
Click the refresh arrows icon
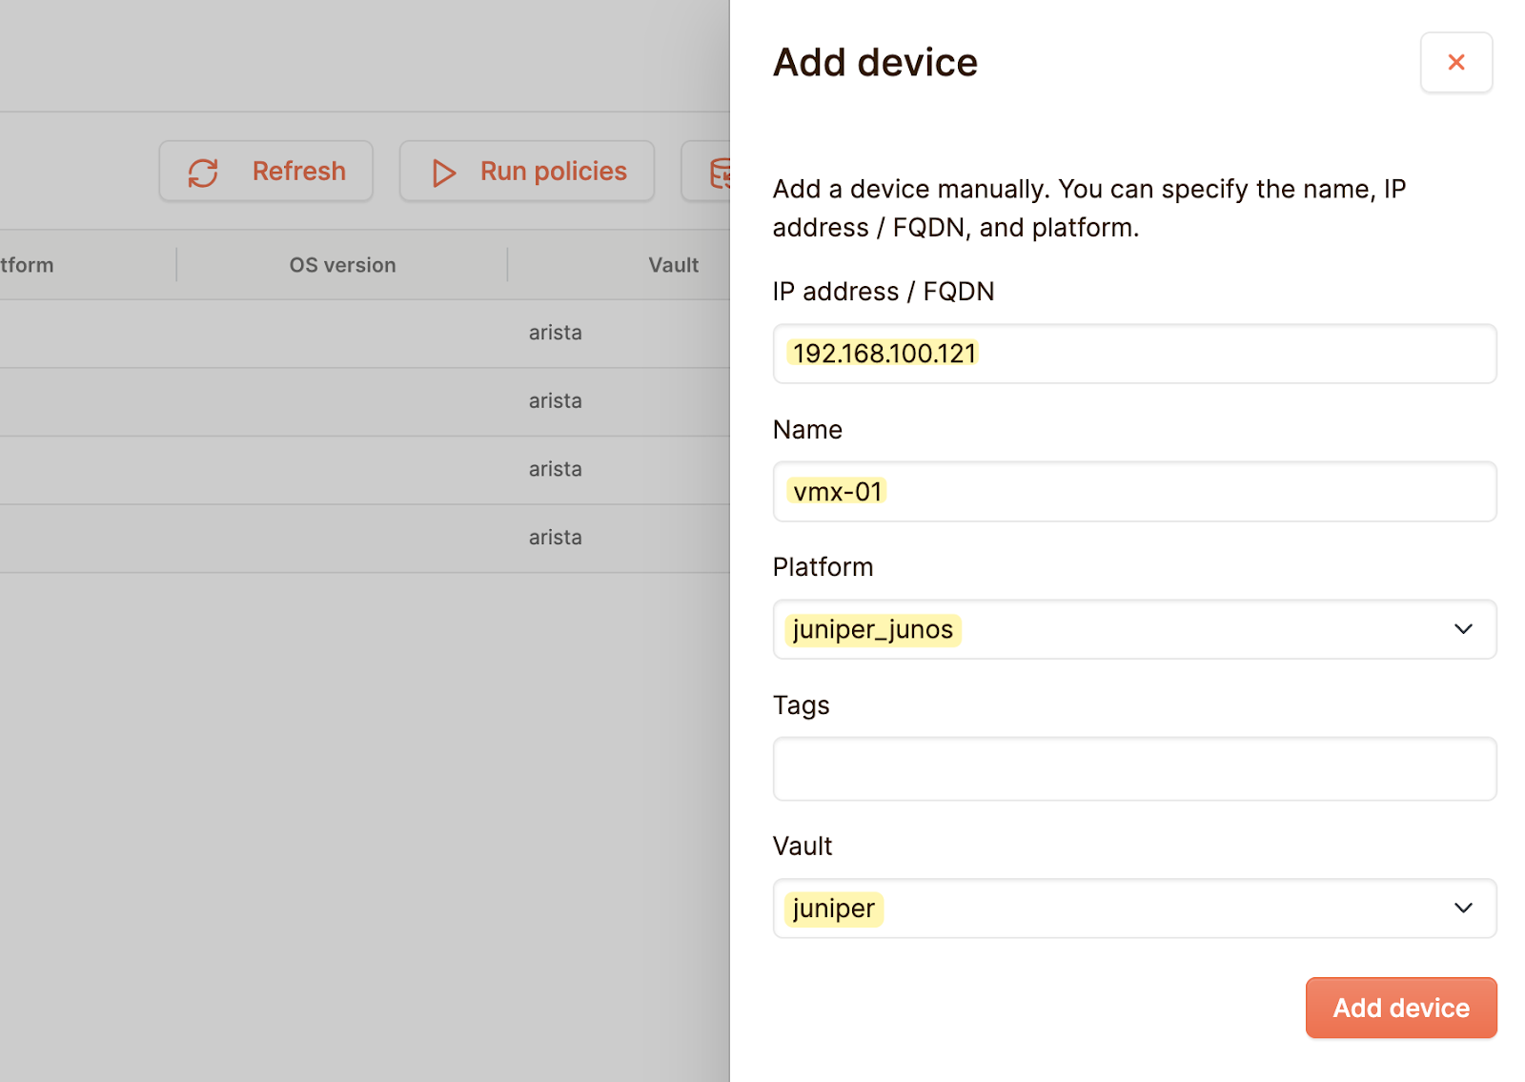click(203, 173)
